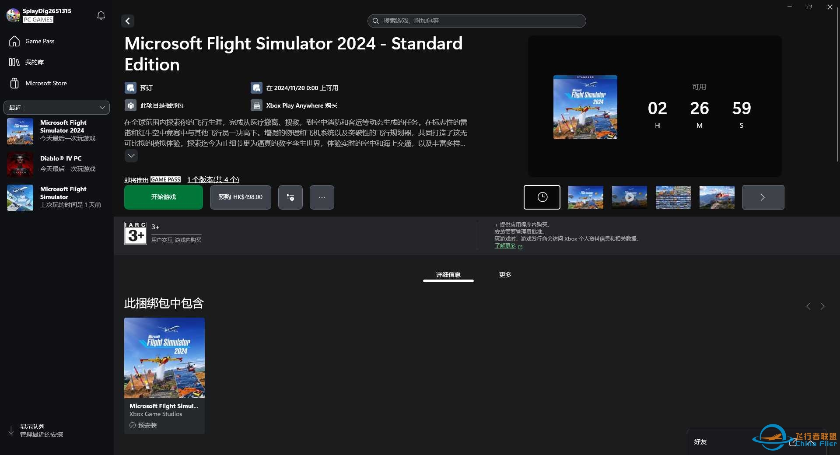Image resolution: width=840 pixels, height=455 pixels.
Task: Open the 好友 friends panel
Action: point(700,442)
